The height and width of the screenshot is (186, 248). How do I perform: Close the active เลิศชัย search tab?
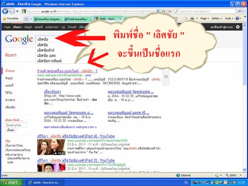pos(120,19)
